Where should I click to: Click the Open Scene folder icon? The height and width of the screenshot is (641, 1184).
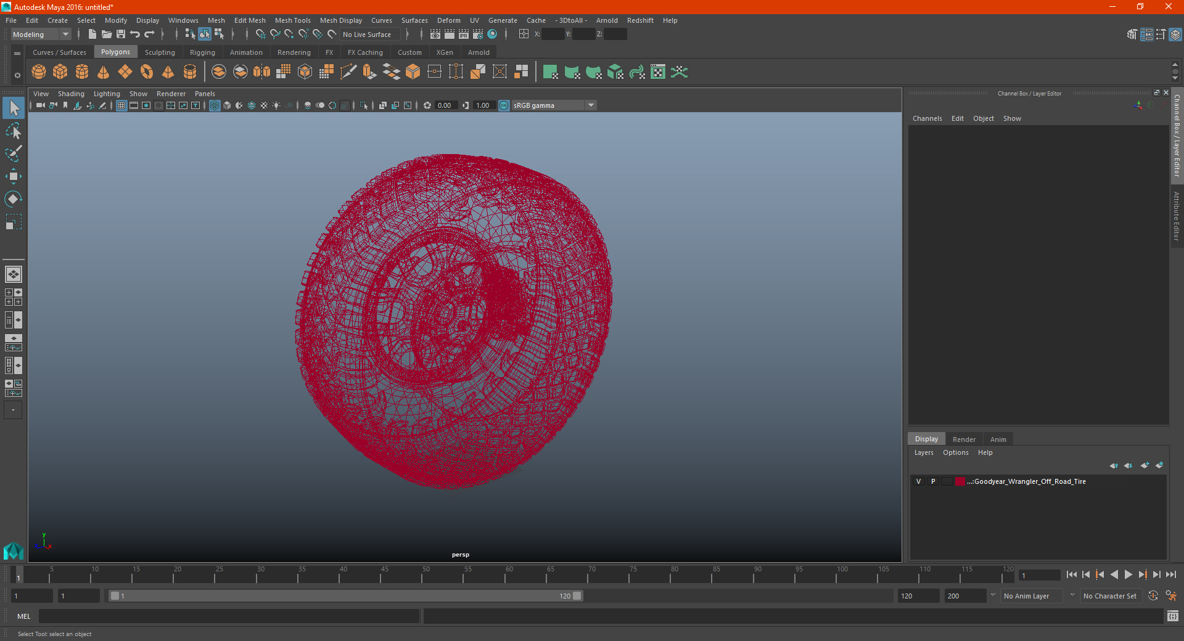pyautogui.click(x=107, y=35)
